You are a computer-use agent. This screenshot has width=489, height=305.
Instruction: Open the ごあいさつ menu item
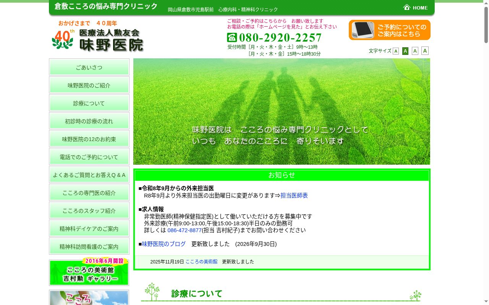(x=89, y=67)
